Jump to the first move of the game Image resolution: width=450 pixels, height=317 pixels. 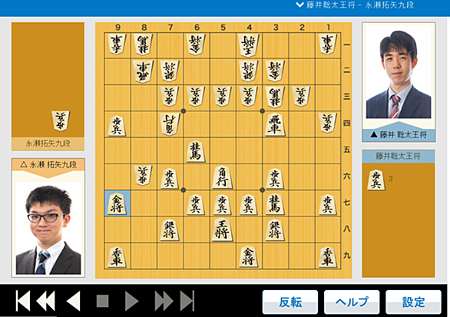(23, 301)
